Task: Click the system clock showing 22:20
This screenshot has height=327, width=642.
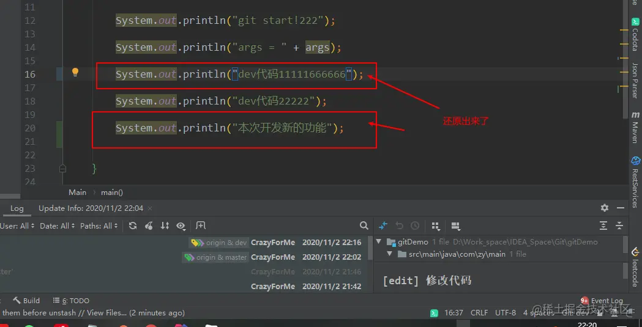Action: click(587, 325)
